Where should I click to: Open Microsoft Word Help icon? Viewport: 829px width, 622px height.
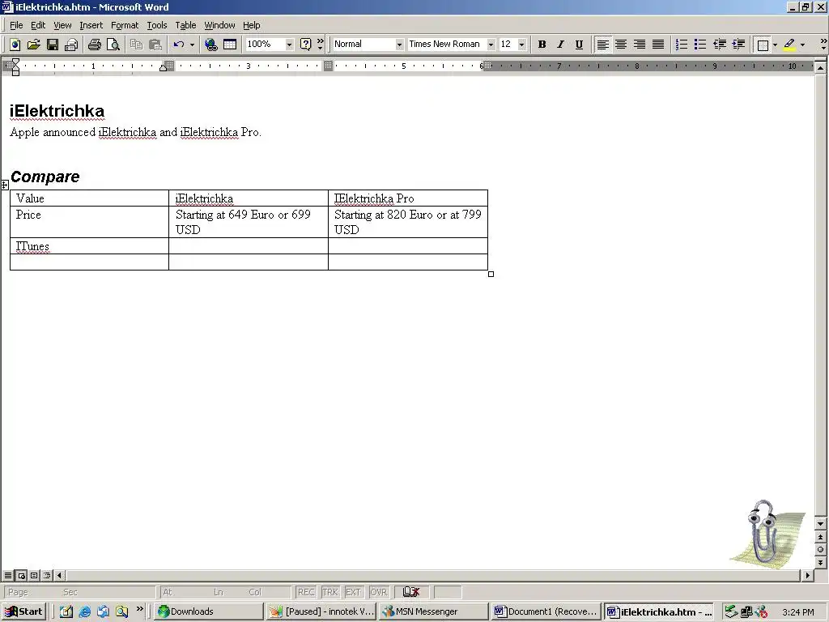305,45
